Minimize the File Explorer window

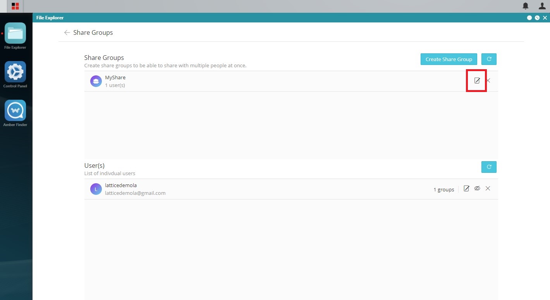[x=529, y=18]
